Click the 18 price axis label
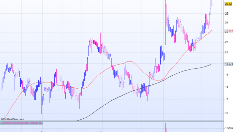The height and width of the screenshot is (132, 236). tap(226, 87)
